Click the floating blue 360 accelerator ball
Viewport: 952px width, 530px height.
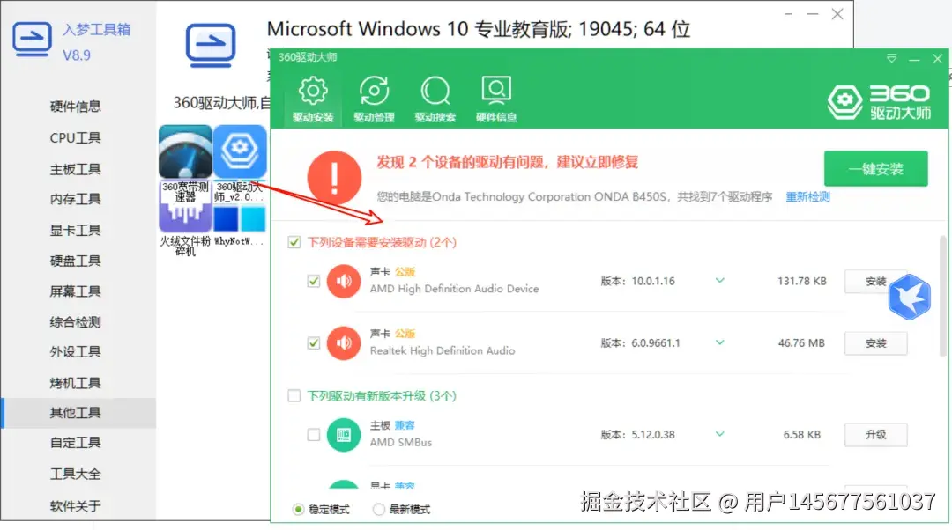point(910,297)
